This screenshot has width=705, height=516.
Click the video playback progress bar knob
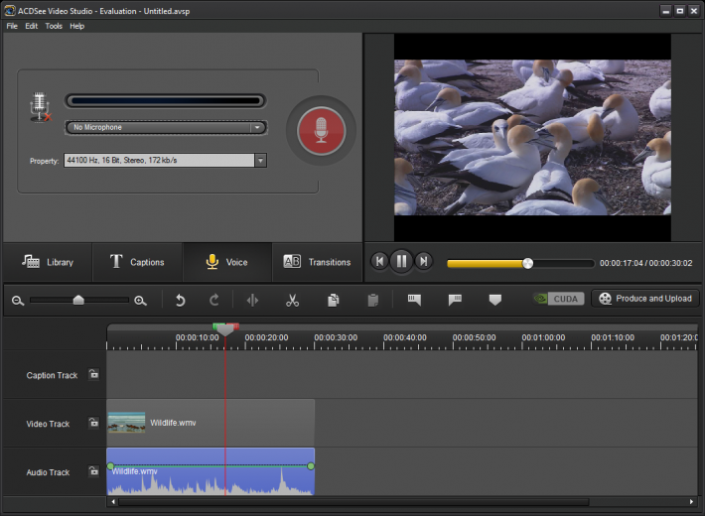point(528,263)
